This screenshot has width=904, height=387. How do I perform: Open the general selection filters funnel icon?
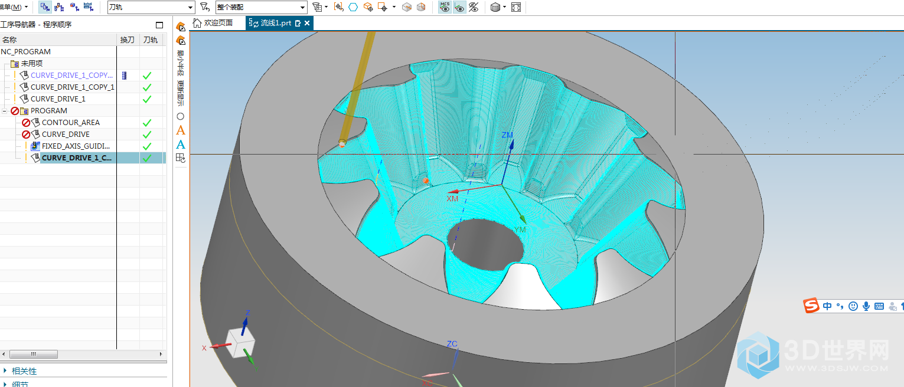317,7
